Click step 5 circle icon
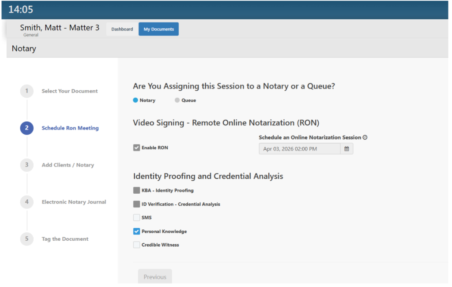This screenshot has width=452, height=287. click(x=26, y=239)
